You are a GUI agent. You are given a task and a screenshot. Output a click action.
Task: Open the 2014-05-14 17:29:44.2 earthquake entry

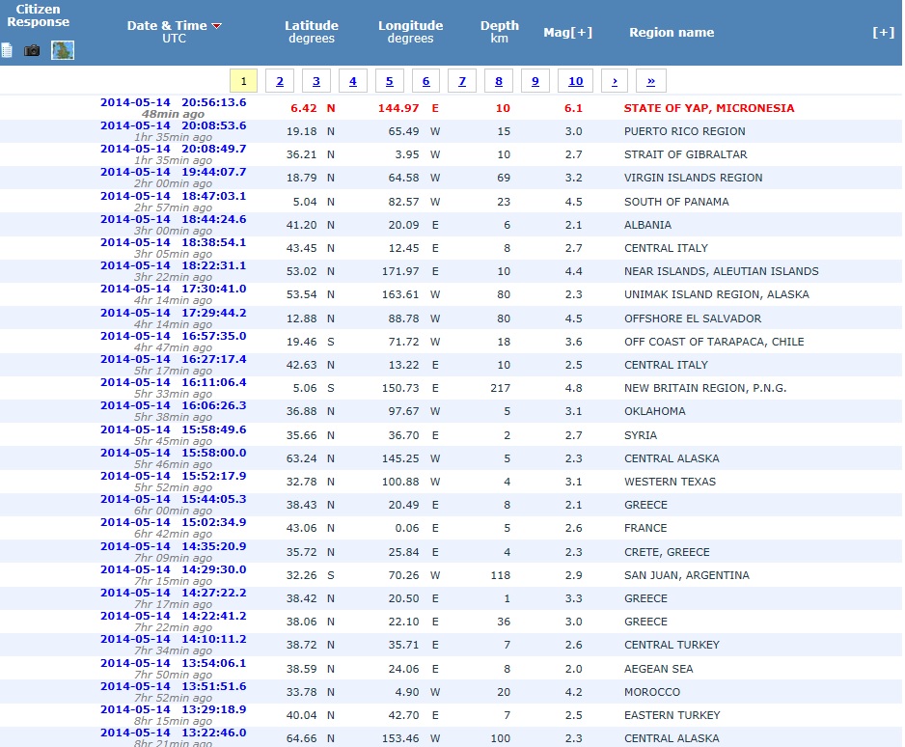click(173, 313)
